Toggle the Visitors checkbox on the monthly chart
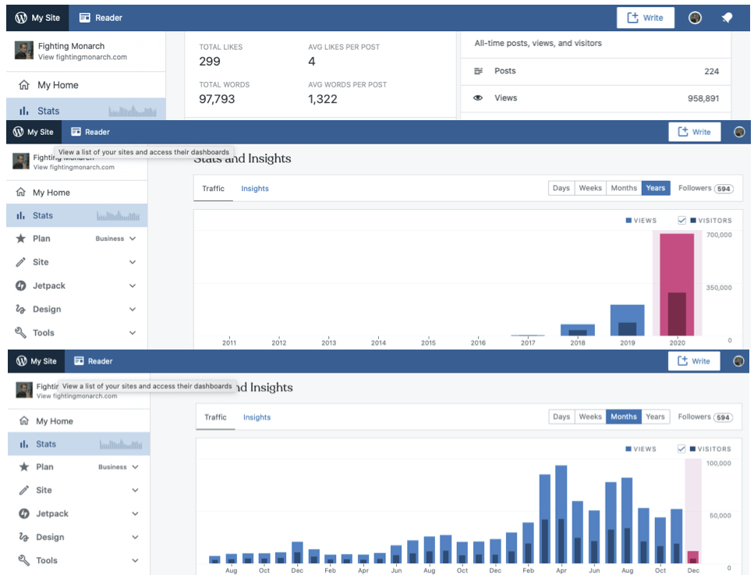Image resolution: width=754 pixels, height=575 pixels. [682, 449]
